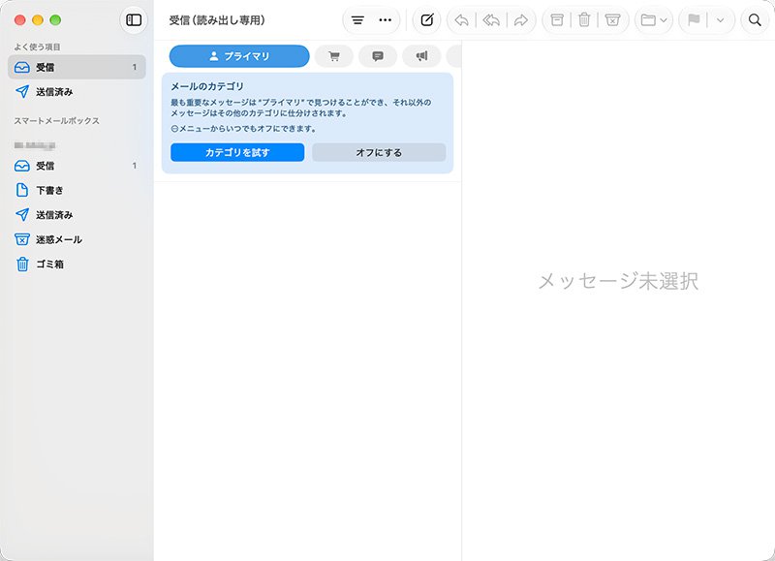This screenshot has height=561, width=775.
Task: Click the ゴミ箱 trash icon in sidebar
Action: coord(22,264)
